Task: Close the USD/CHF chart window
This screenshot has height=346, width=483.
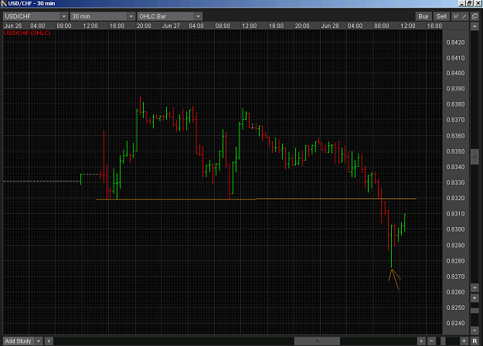Action: point(478,3)
